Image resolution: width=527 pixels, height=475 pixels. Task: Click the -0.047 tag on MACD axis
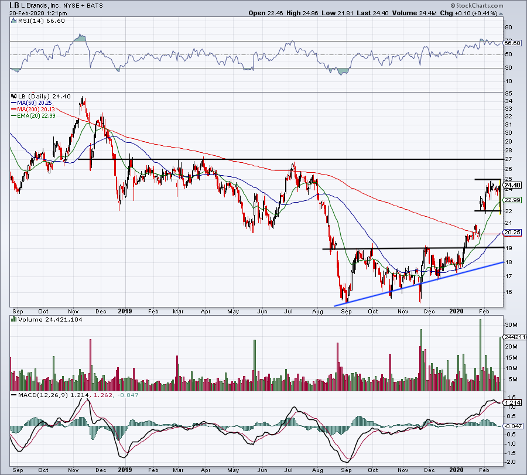click(x=513, y=426)
